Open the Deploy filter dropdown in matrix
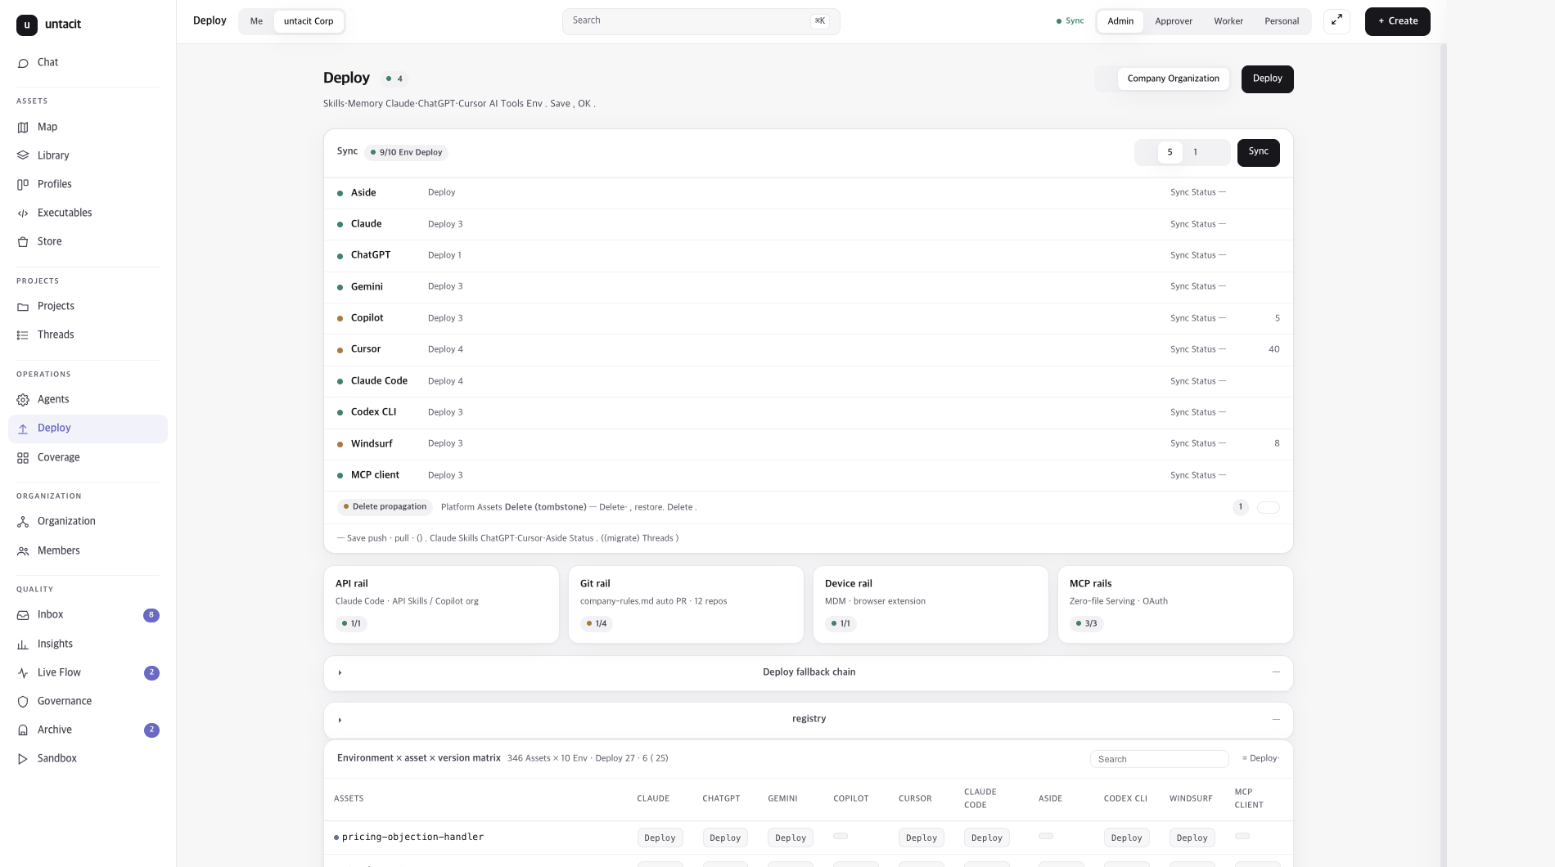The height and width of the screenshot is (867, 1555). [1260, 758]
